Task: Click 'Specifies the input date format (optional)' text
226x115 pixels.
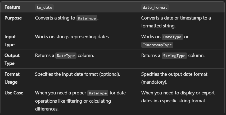Action: point(78,74)
